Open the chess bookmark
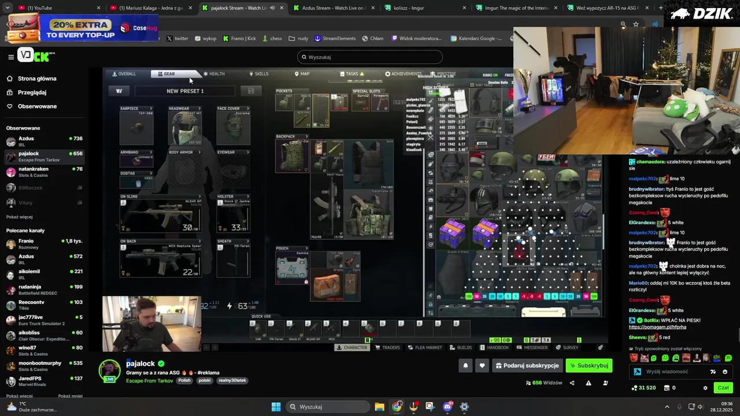Viewport: 740px width, 416px height. tap(272, 38)
